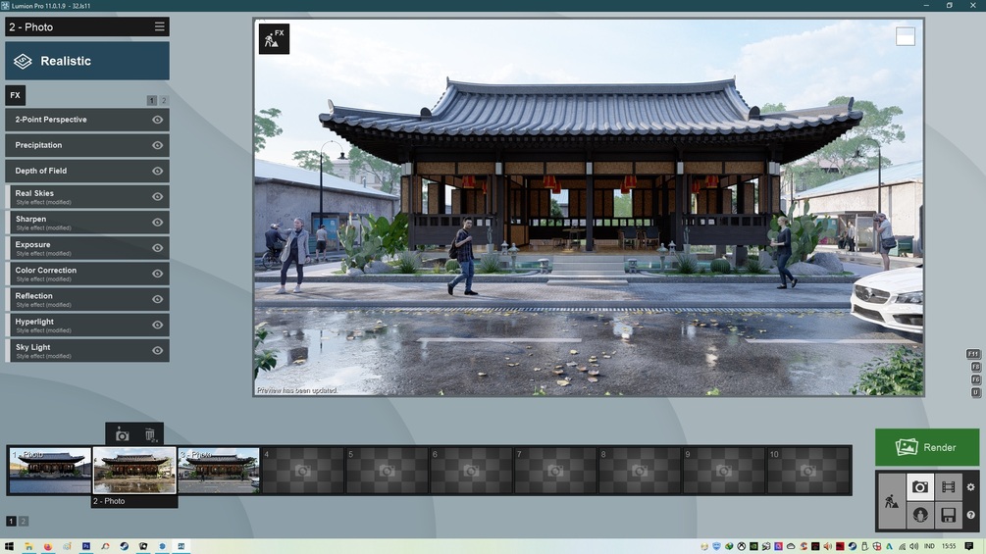986x554 pixels.
Task: Open the Windows Start menu
Action: point(9,546)
